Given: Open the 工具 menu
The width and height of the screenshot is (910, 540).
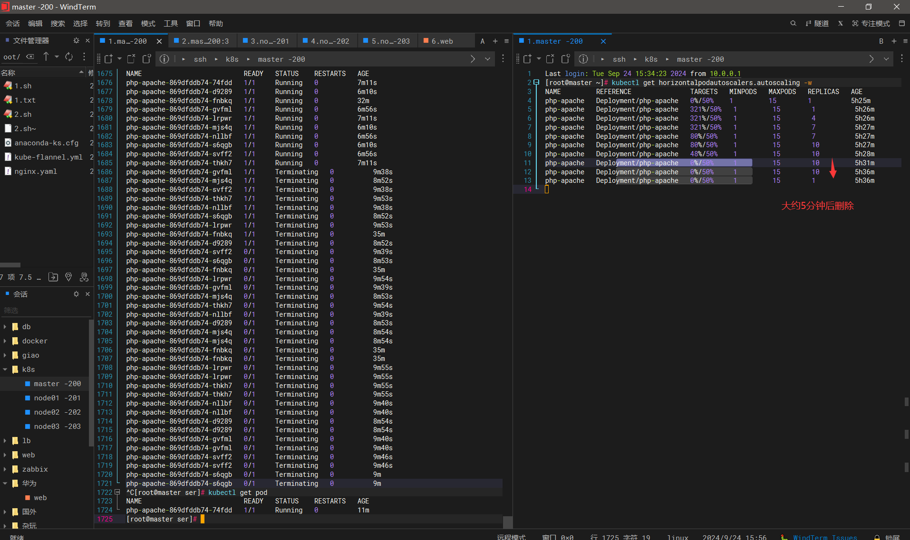Looking at the screenshot, I should 171,23.
